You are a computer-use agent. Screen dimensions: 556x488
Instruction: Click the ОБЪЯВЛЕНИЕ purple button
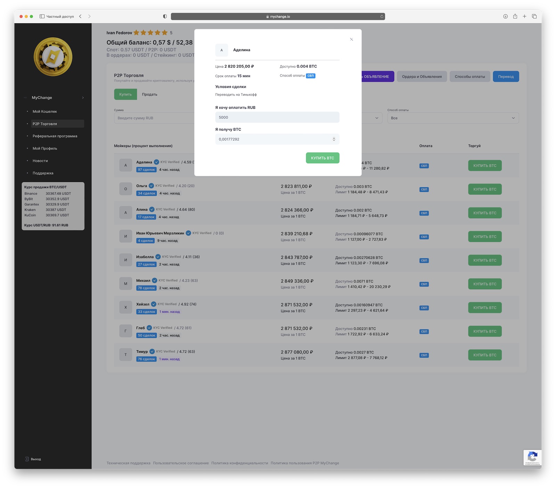[378, 77]
